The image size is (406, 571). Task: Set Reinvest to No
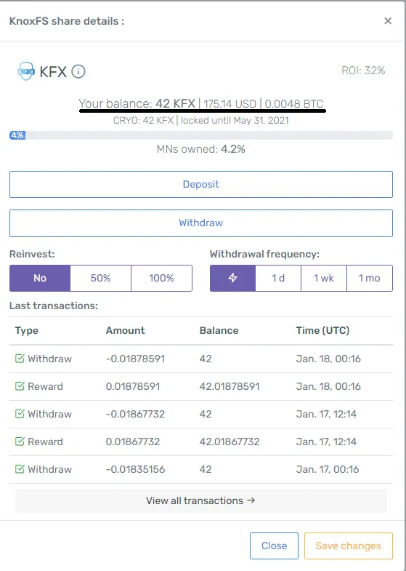tap(40, 278)
